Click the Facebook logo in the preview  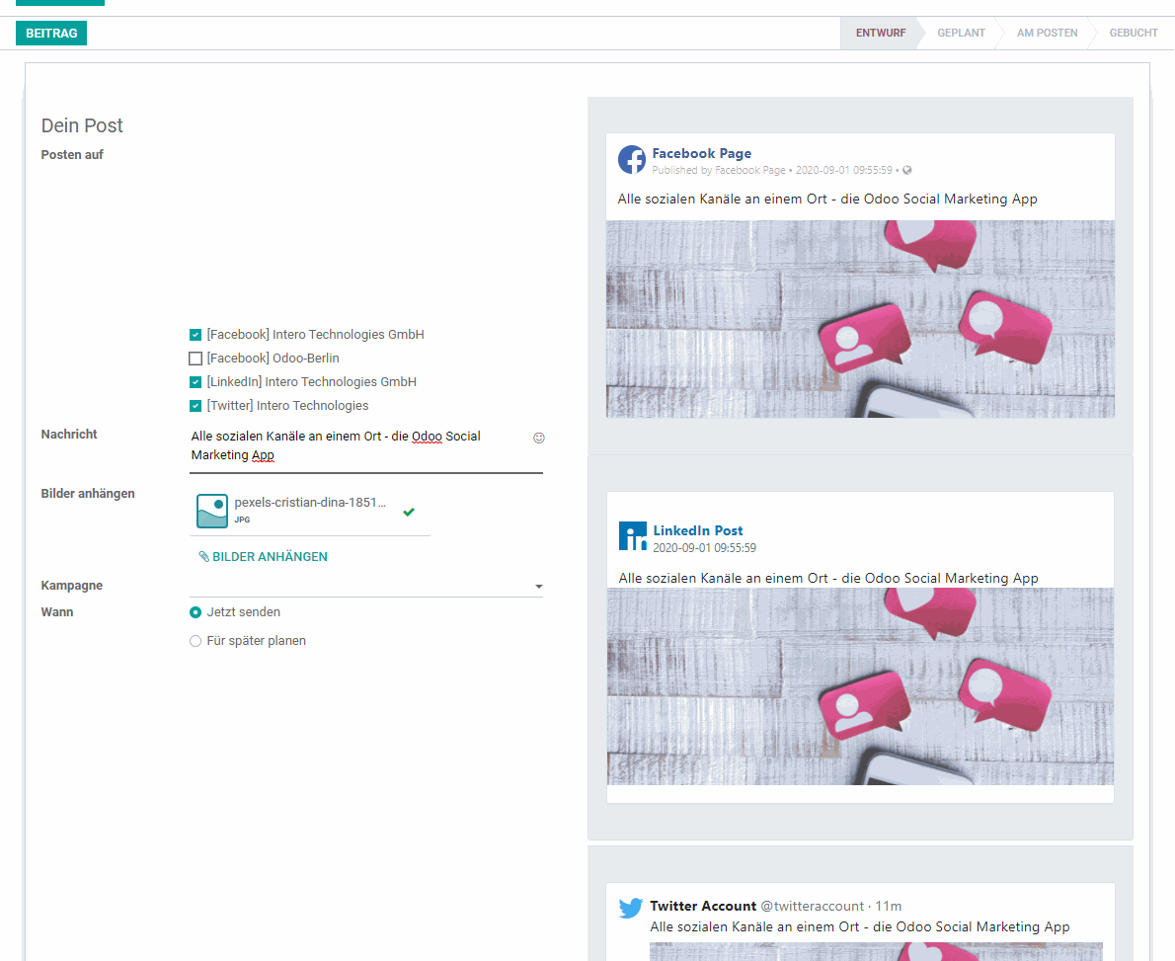coord(632,160)
